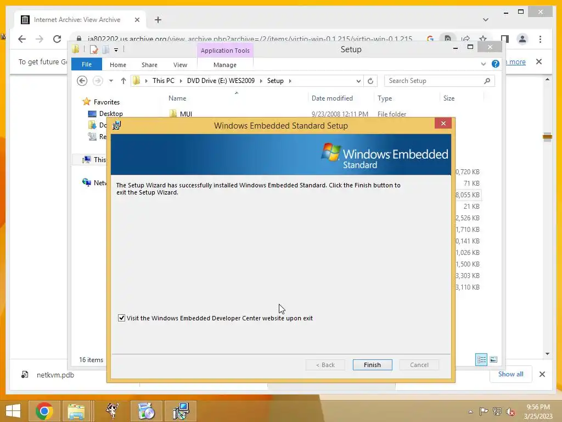Reload the Internet Archive page in Chrome
This screenshot has width=562, height=422.
click(x=57, y=39)
